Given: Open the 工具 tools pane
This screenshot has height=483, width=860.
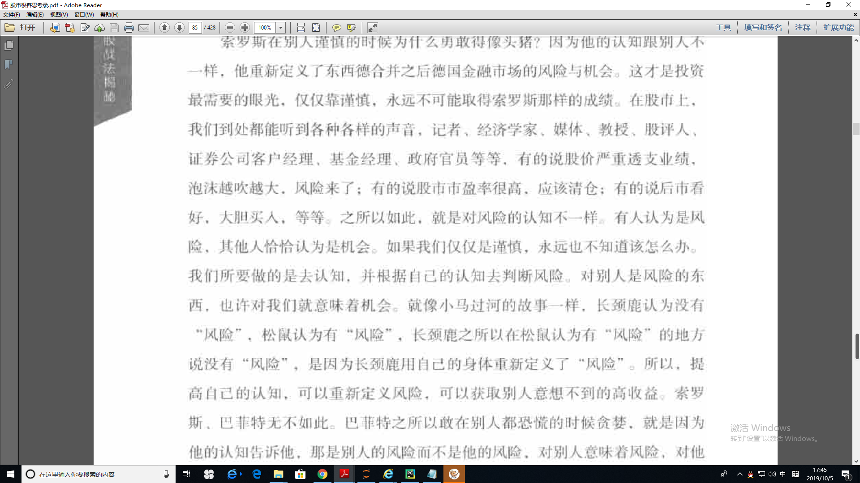Looking at the screenshot, I should (723, 28).
